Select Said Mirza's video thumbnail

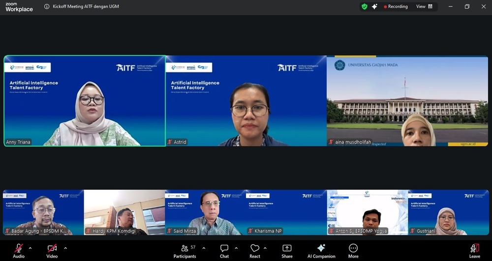tap(205, 212)
